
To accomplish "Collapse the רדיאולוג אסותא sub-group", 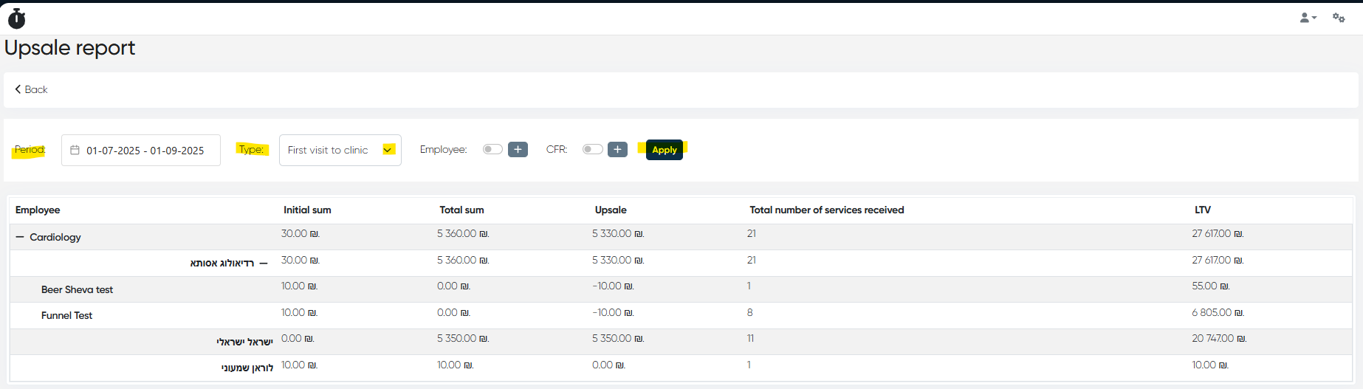I will click(x=264, y=264).
